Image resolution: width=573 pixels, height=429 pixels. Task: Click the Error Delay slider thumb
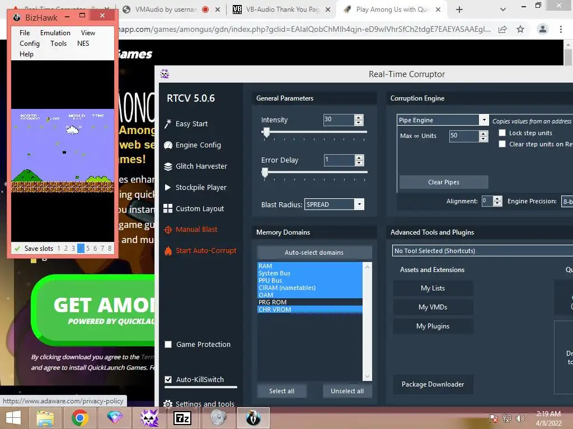click(265, 173)
